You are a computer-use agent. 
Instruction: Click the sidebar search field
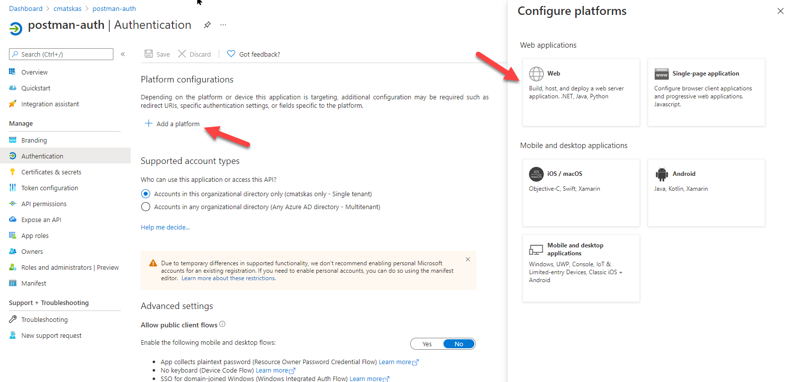(65, 54)
